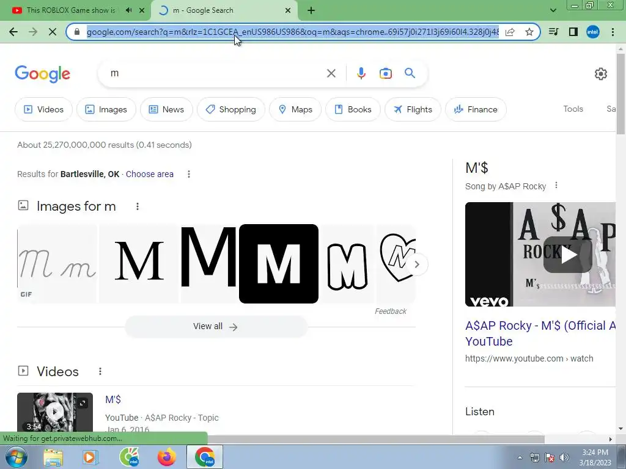
Task: Show next images in the carousel
Action: (x=417, y=264)
